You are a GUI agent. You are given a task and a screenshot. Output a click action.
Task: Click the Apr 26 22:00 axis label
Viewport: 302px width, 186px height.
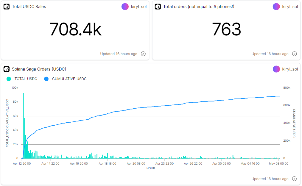(x=193, y=164)
